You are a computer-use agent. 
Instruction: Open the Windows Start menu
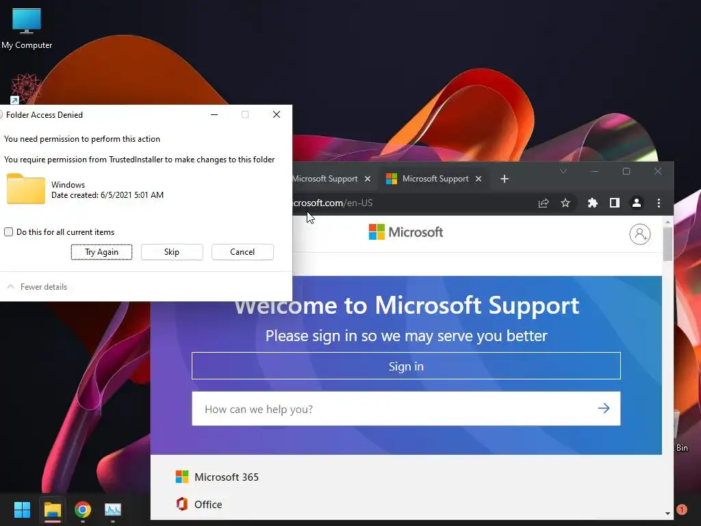[x=22, y=510]
